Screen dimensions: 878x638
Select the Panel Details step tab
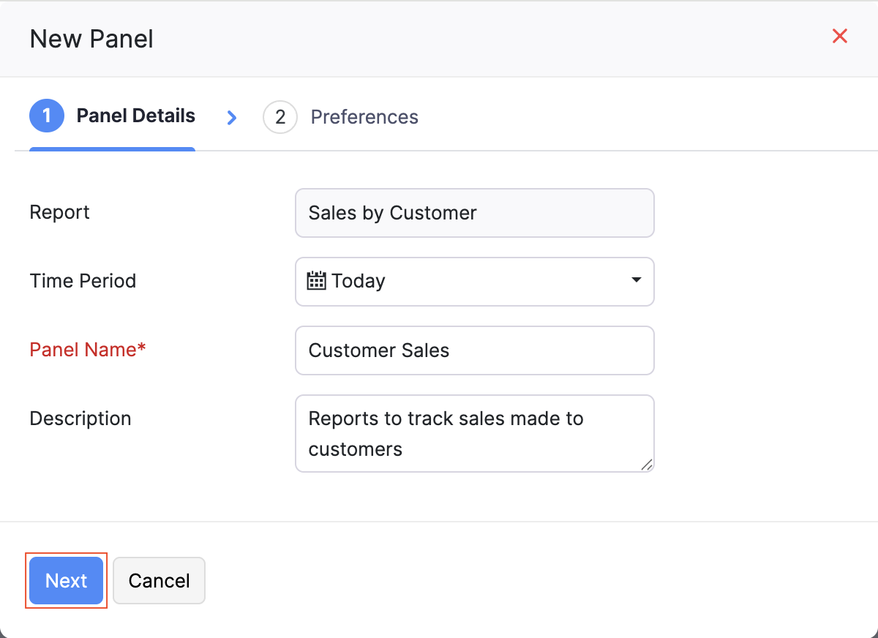(x=135, y=116)
